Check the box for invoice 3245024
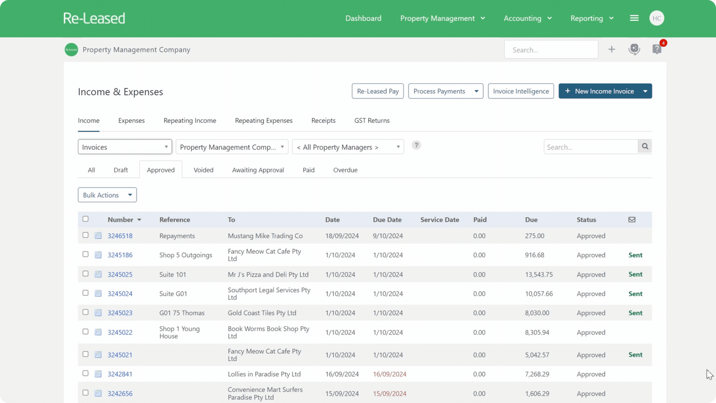This screenshot has height=403, width=716. [85, 293]
